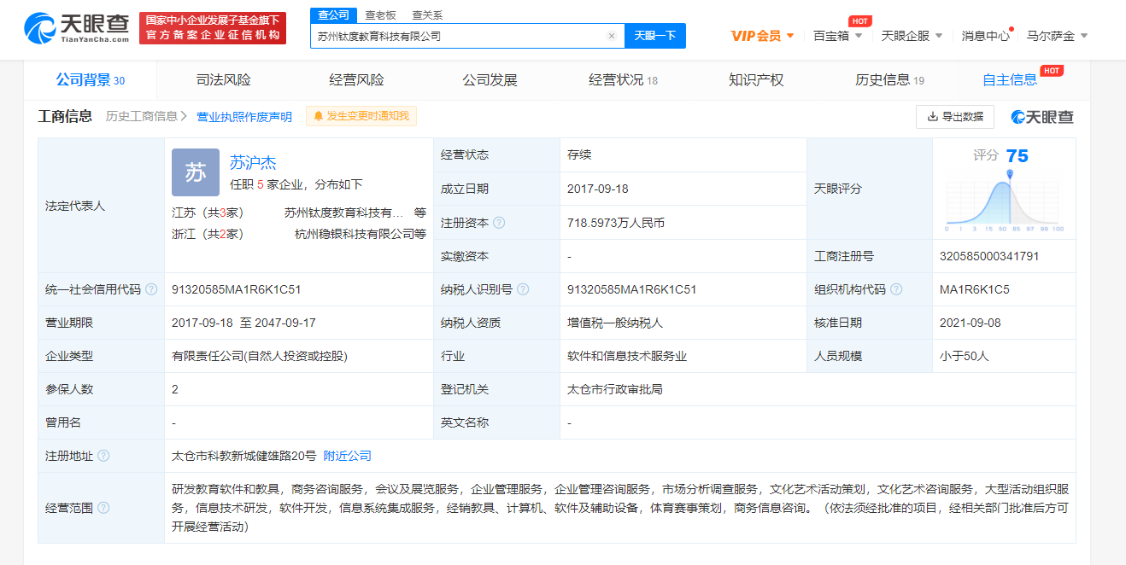
Task: Open help icon next to 纳税人识别号
Action: coord(523,289)
